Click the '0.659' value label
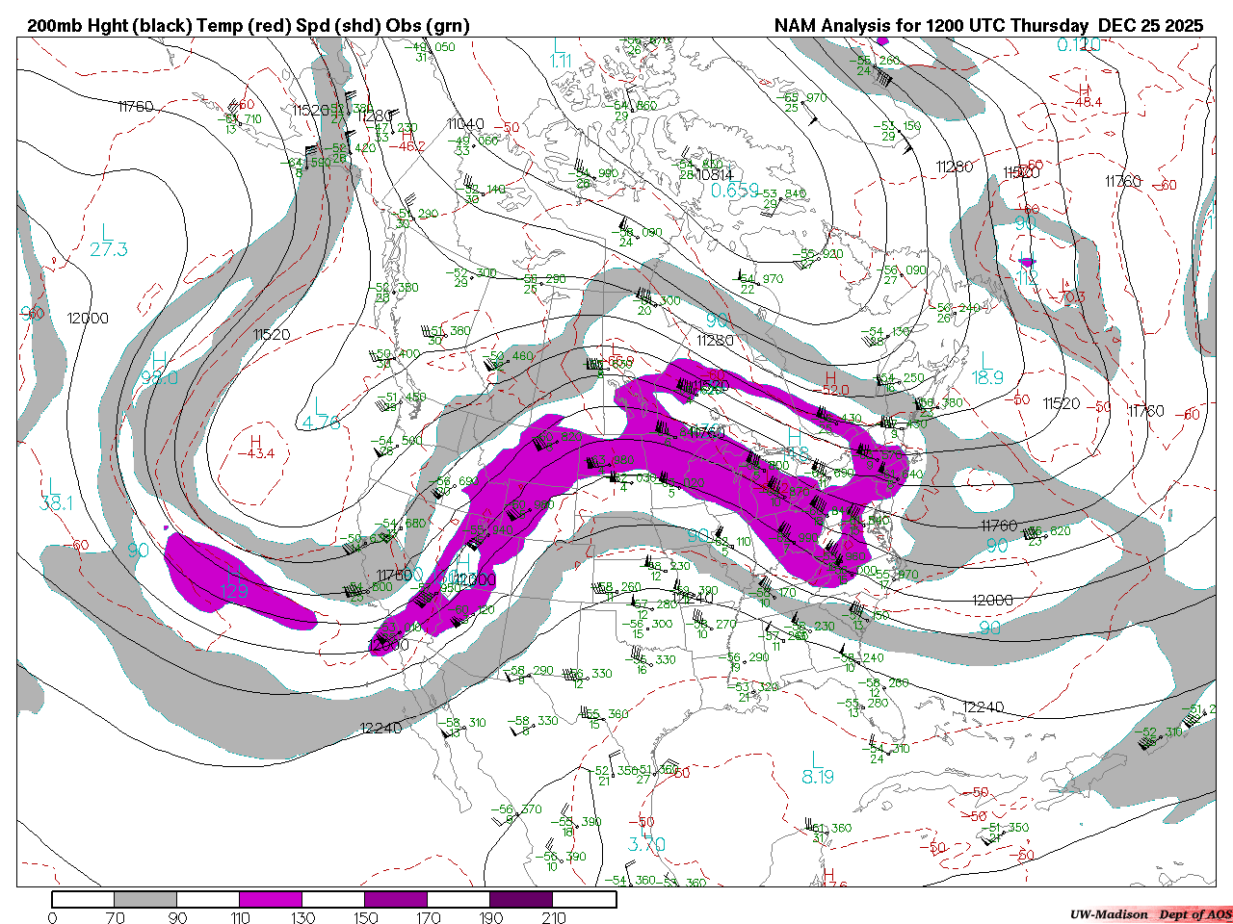The height and width of the screenshot is (924, 1233). (x=735, y=191)
